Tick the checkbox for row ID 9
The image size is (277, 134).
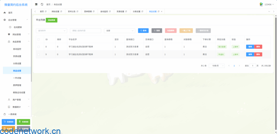(38, 54)
